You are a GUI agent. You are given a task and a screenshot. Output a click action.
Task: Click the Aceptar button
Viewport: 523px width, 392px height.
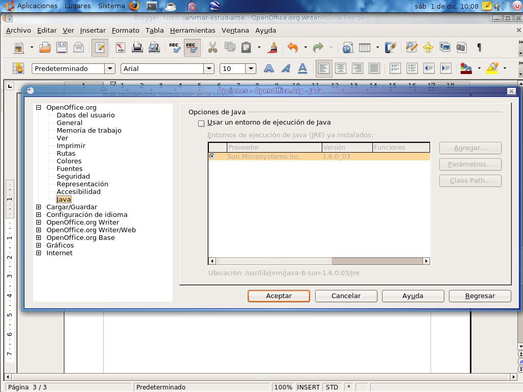click(279, 296)
